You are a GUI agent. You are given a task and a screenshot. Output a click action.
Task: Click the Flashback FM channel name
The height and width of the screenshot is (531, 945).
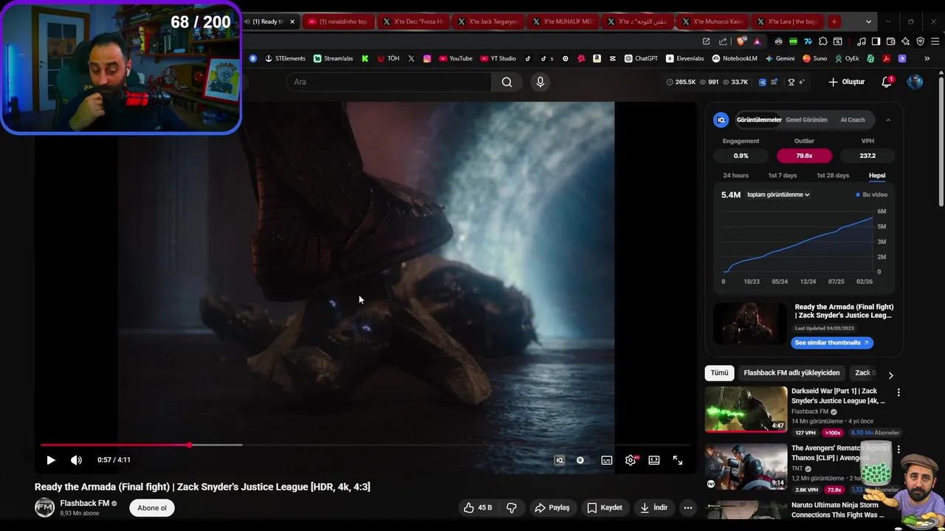[84, 503]
